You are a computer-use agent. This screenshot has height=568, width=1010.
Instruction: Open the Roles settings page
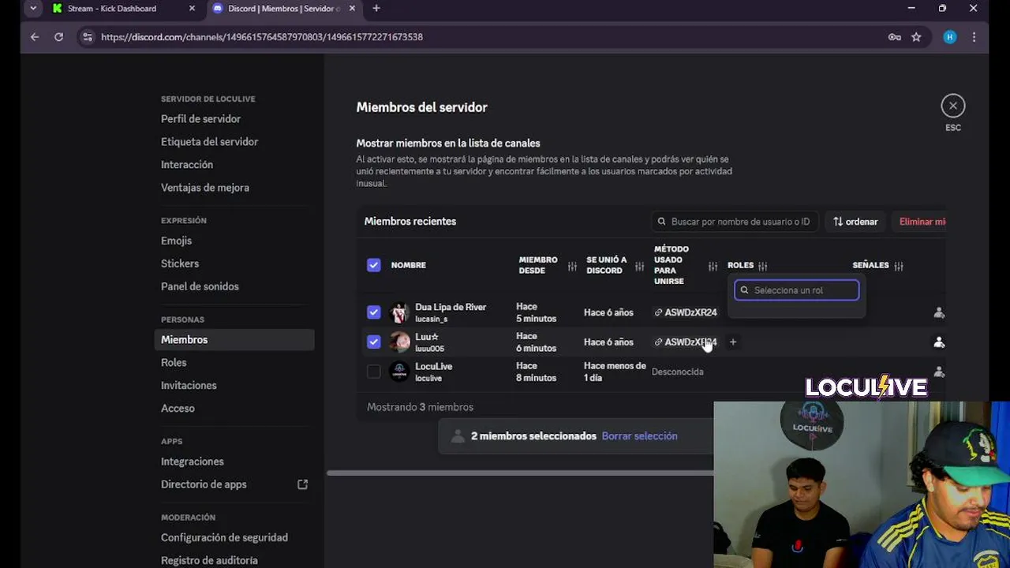[174, 363]
